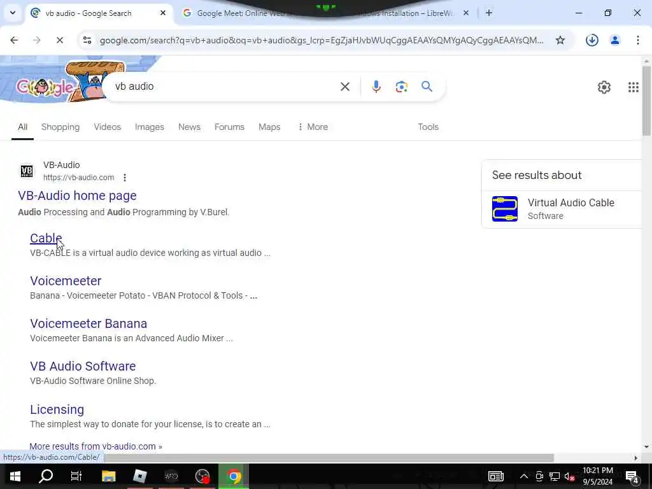Stop loading the page
Screen dimensions: 652x489
pos(59,40)
